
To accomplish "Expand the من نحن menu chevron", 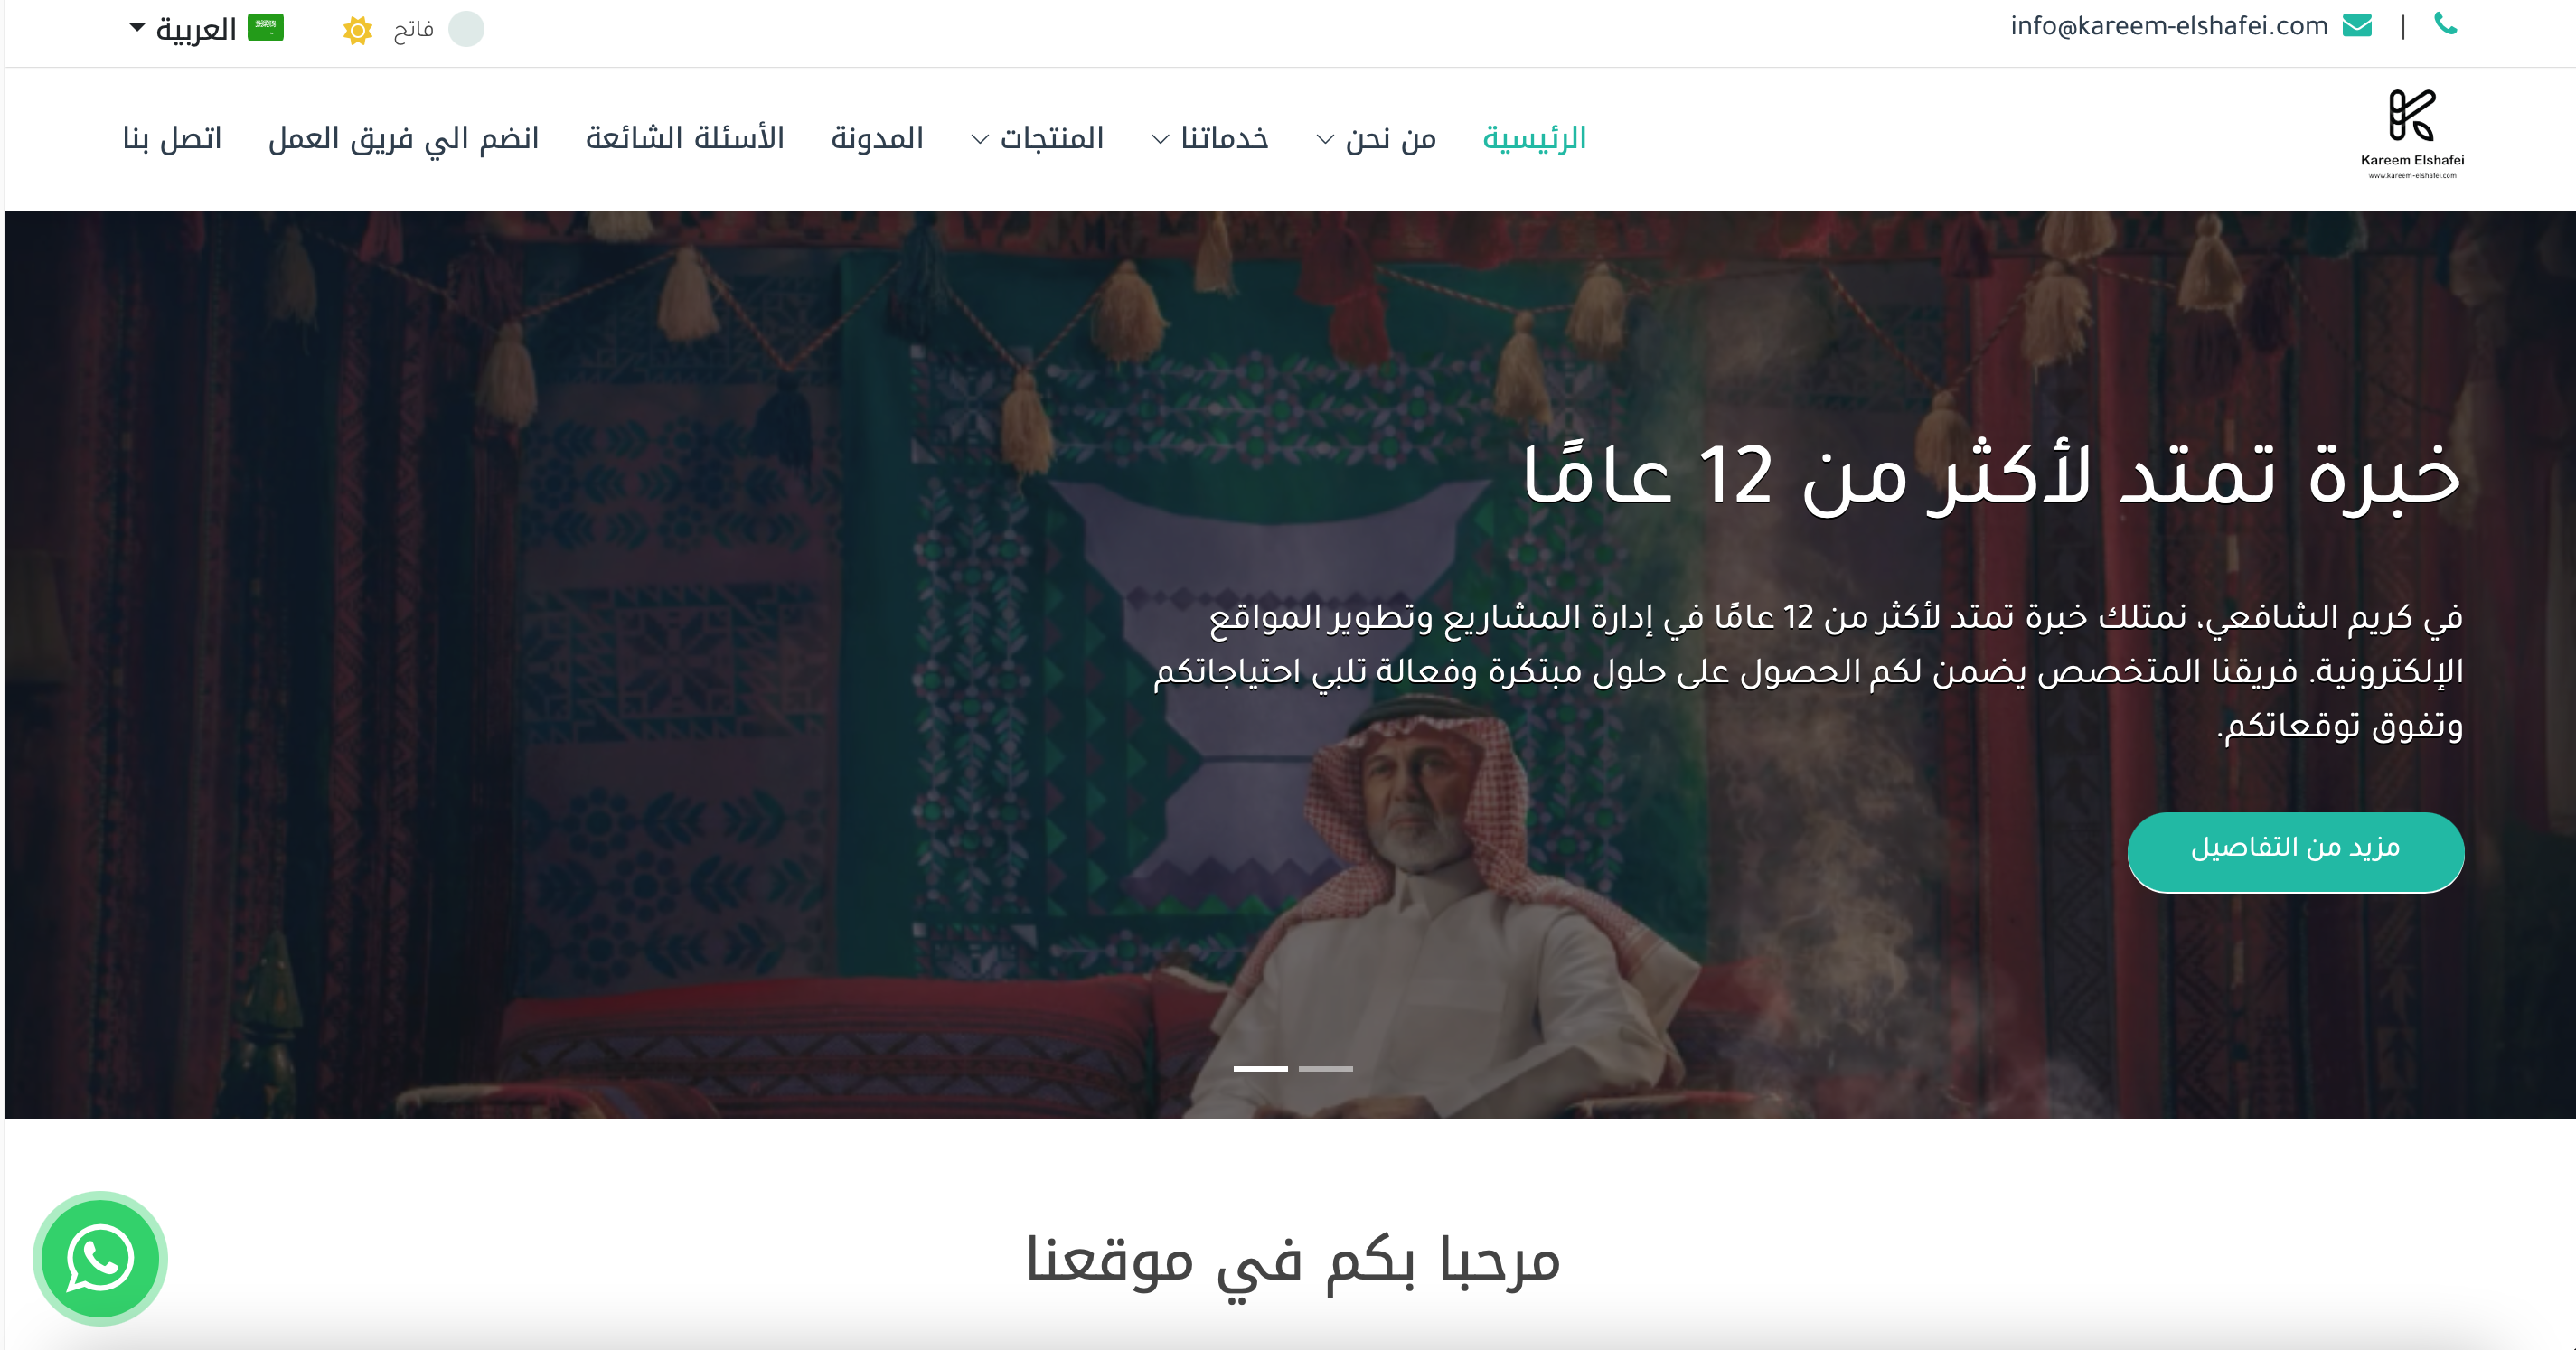I will point(1325,139).
